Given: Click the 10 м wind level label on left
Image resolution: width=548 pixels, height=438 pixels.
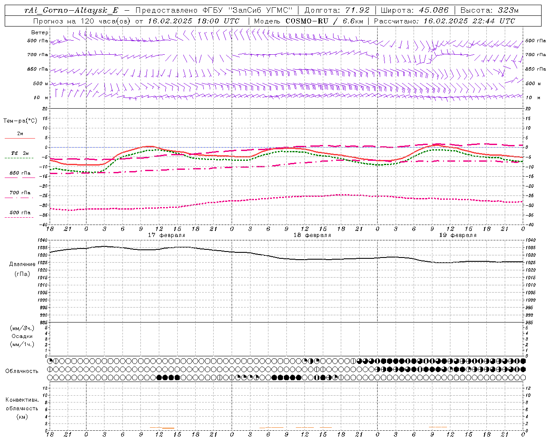Looking at the screenshot, I should 41,98.
